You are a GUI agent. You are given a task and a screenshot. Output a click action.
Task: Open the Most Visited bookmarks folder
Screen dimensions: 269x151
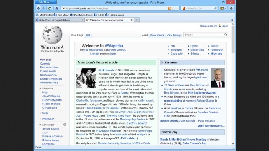[x=44, y=15]
